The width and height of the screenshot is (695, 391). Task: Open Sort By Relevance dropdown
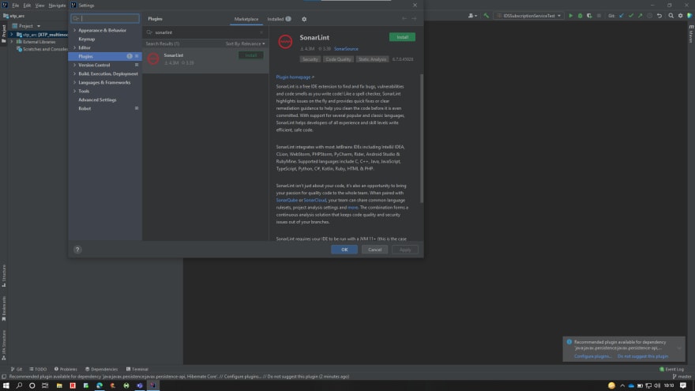click(245, 43)
